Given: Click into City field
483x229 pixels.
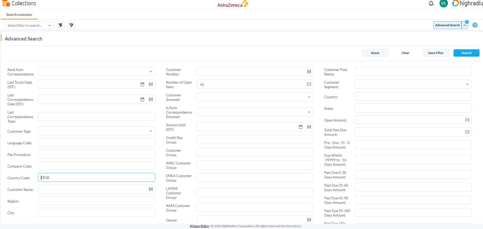Looking at the screenshot, I should point(97,212).
